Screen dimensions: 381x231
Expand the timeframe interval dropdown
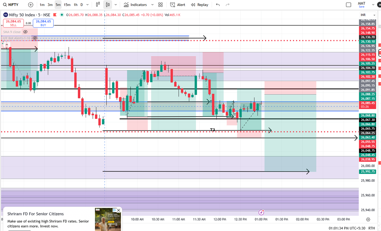[88, 5]
